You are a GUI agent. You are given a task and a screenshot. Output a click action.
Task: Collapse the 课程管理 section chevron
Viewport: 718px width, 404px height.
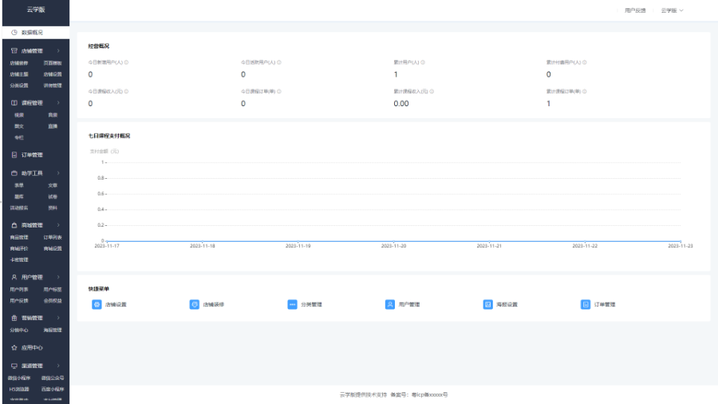pos(58,103)
